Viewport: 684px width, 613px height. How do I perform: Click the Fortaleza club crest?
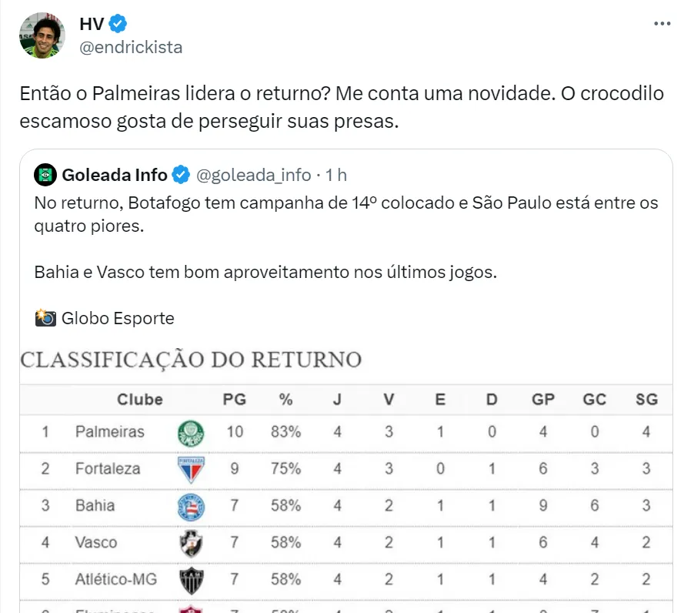191,469
